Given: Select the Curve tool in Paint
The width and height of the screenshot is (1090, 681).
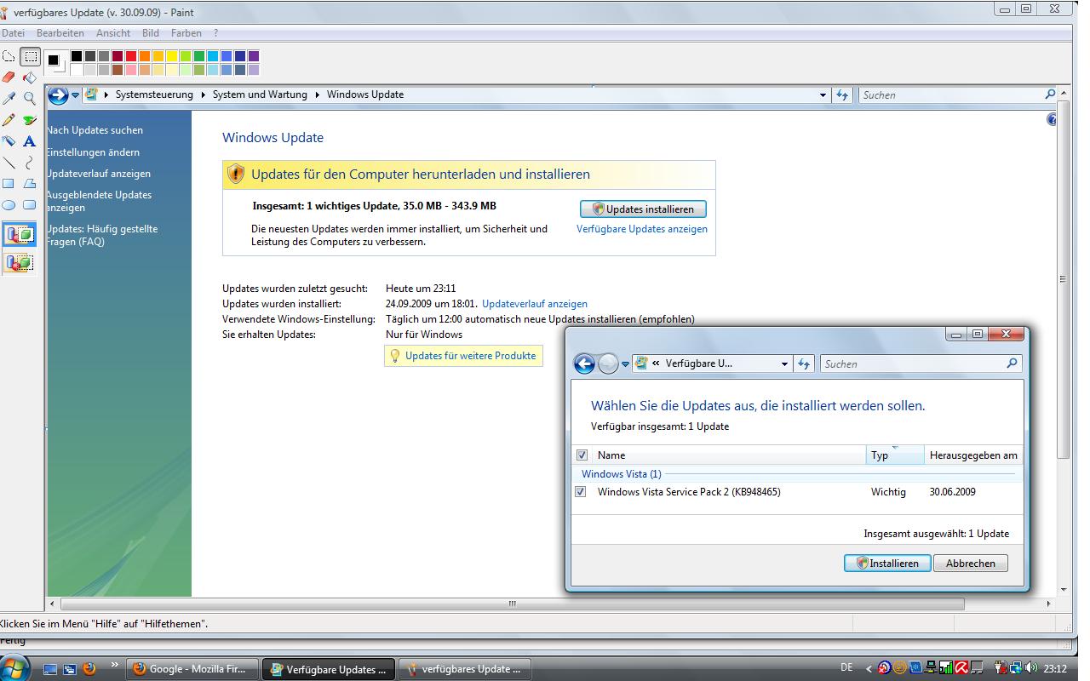Looking at the screenshot, I should [x=30, y=163].
